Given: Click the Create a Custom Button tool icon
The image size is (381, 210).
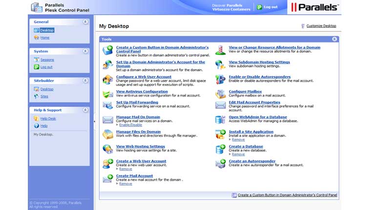Looking at the screenshot, I should click(107, 50).
